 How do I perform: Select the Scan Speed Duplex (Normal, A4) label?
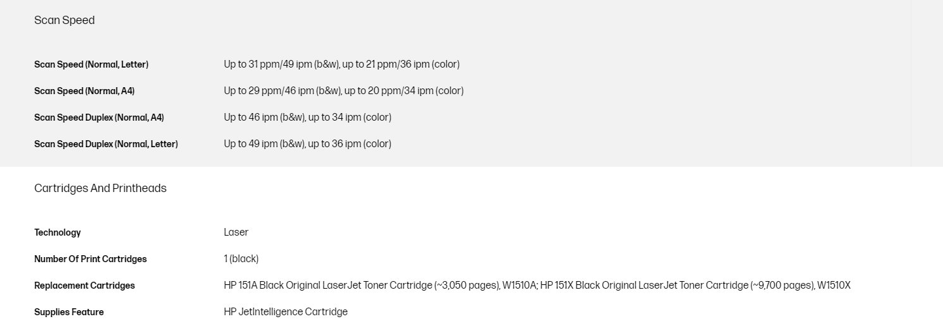pos(99,117)
